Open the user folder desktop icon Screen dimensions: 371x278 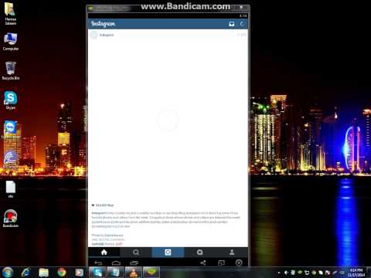(11, 13)
